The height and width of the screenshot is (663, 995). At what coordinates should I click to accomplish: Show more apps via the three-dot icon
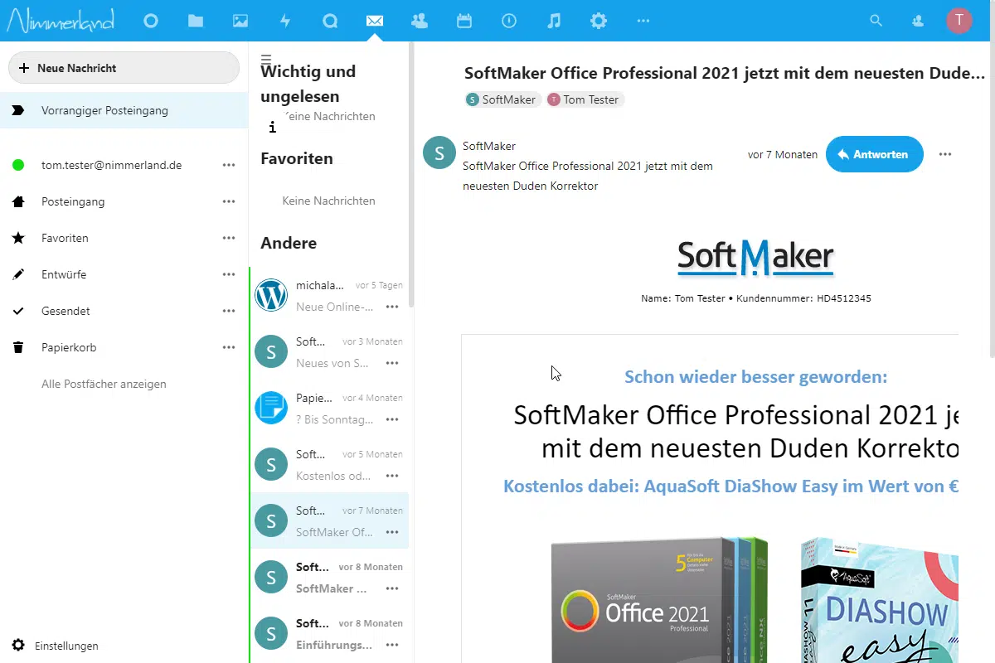pos(643,21)
